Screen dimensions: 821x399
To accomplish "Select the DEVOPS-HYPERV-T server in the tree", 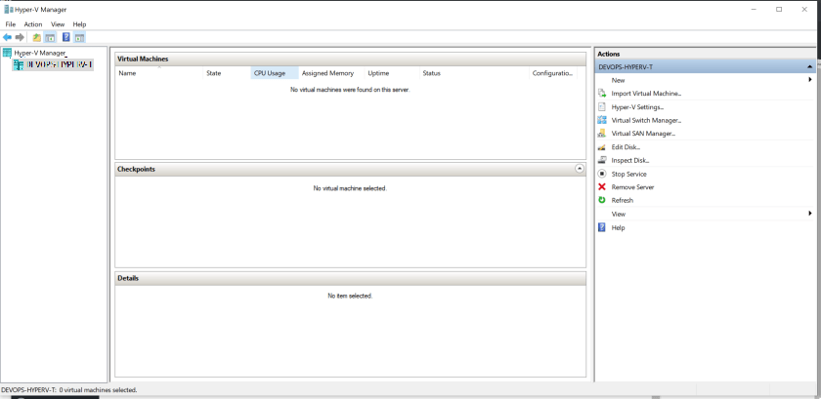I will (x=53, y=64).
